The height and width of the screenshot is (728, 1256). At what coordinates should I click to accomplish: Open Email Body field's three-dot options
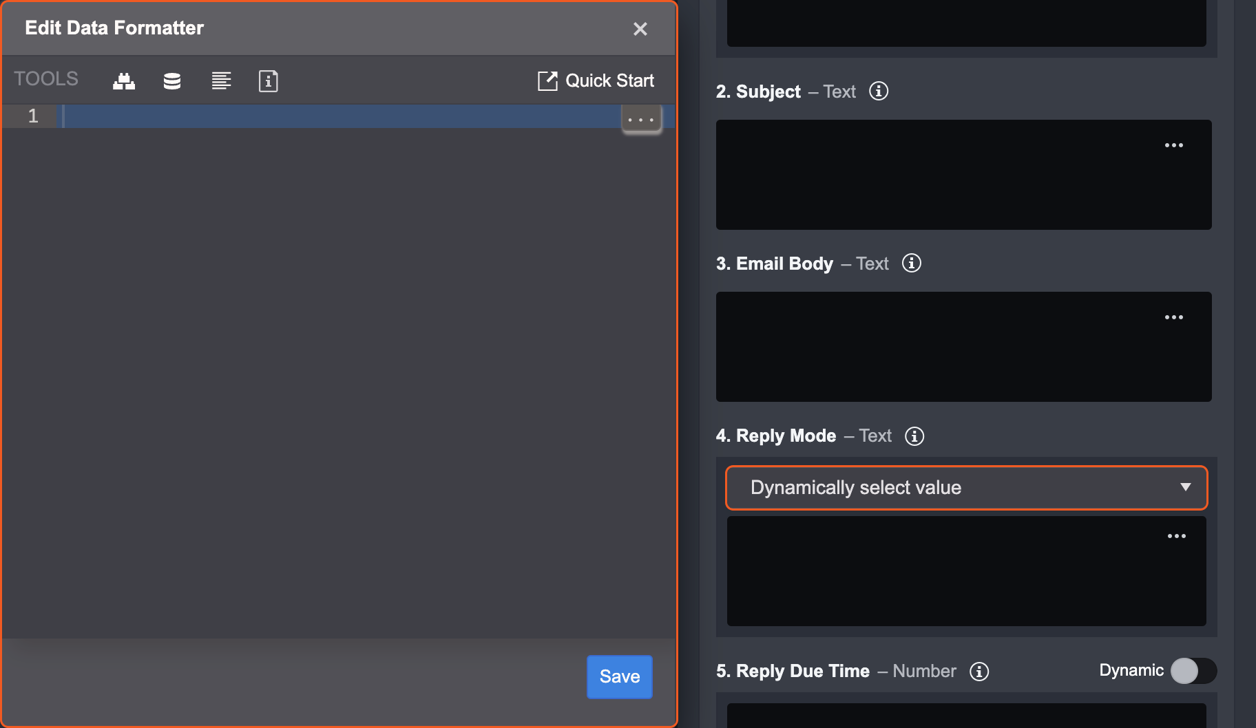click(1173, 317)
